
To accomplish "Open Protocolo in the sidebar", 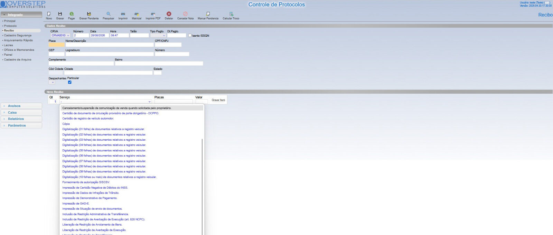I will pyautogui.click(x=10, y=26).
